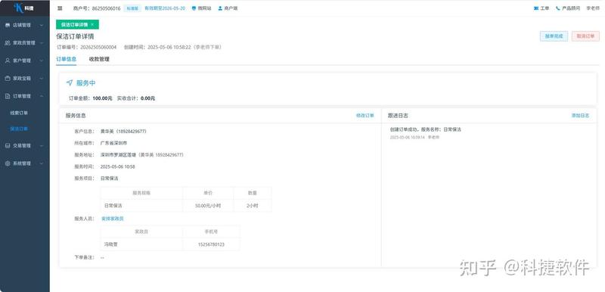The width and height of the screenshot is (605, 292).
Task: Click the 系统管理 gear icon
Action: click(x=8, y=163)
